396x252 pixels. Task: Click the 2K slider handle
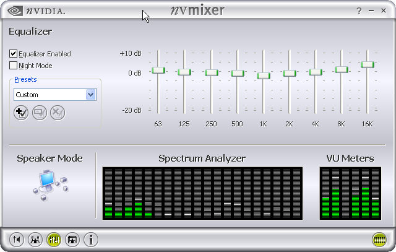290,73
